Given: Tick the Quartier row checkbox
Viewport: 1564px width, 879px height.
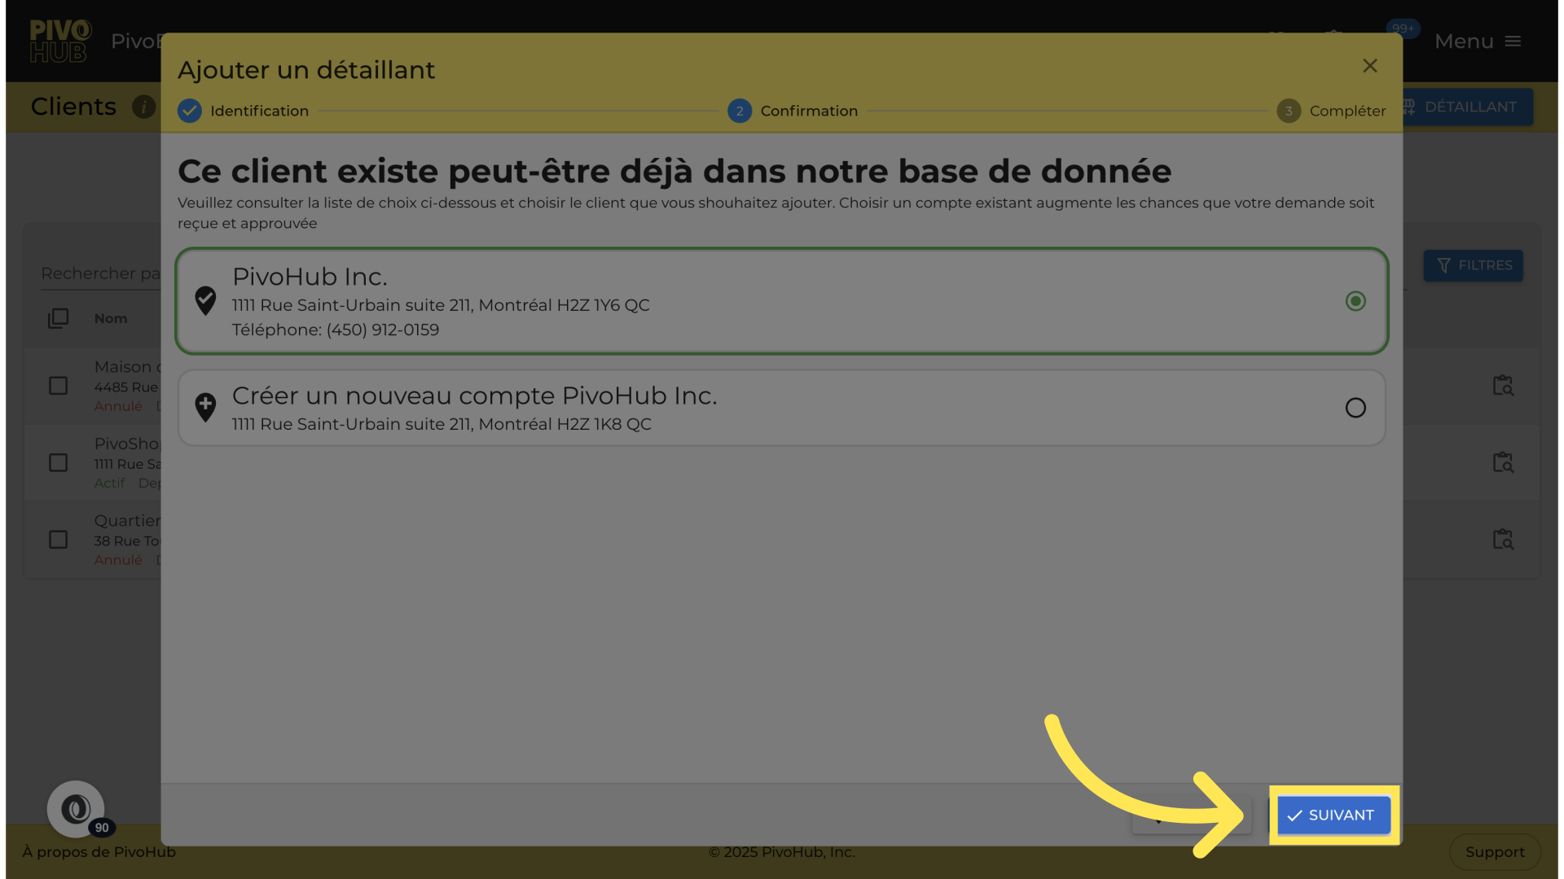Looking at the screenshot, I should click(x=58, y=540).
